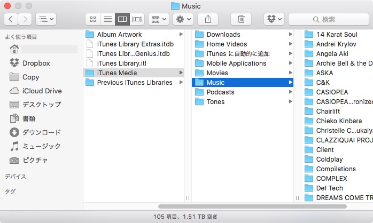This screenshot has width=373, height=223.
Task: Select the iTunes Media folder
Action: click(134, 73)
